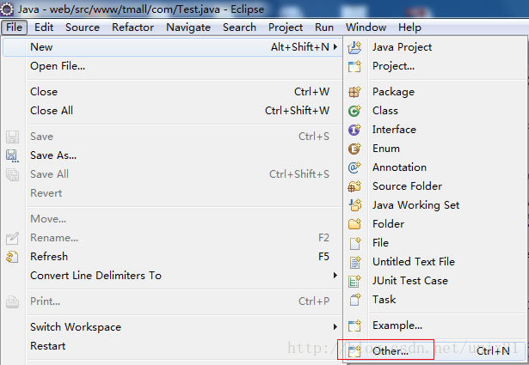Select the Folder entry in the New submenu

pos(435,223)
